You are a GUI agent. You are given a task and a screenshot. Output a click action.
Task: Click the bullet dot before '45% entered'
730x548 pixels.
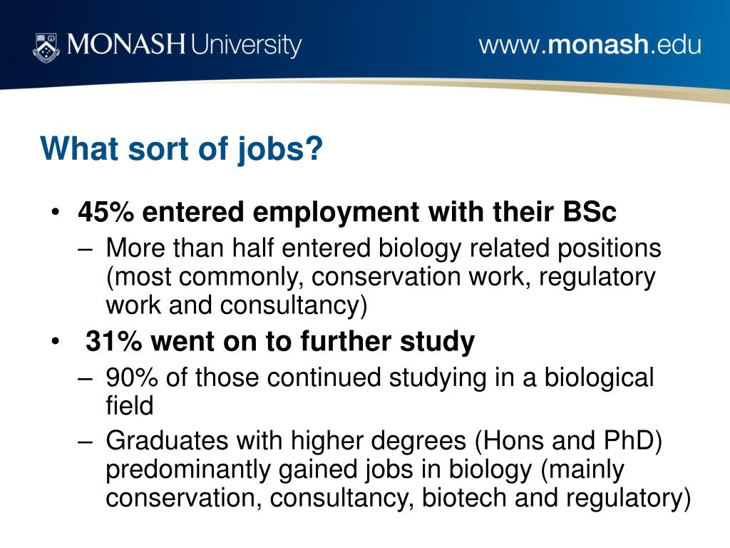pos(56,212)
